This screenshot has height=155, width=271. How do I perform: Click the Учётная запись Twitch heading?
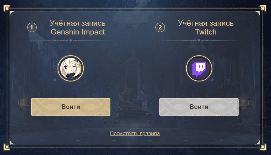(x=206, y=27)
